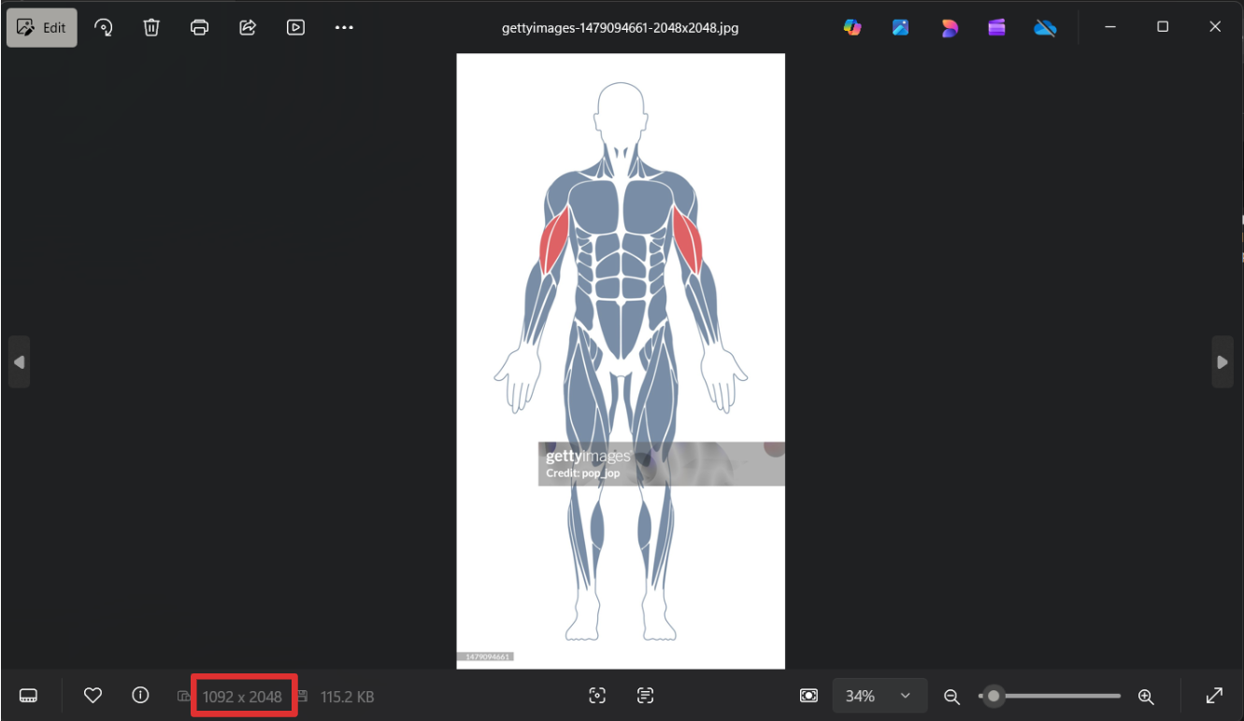Start the slideshow
The image size is (1244, 721).
pyautogui.click(x=295, y=27)
